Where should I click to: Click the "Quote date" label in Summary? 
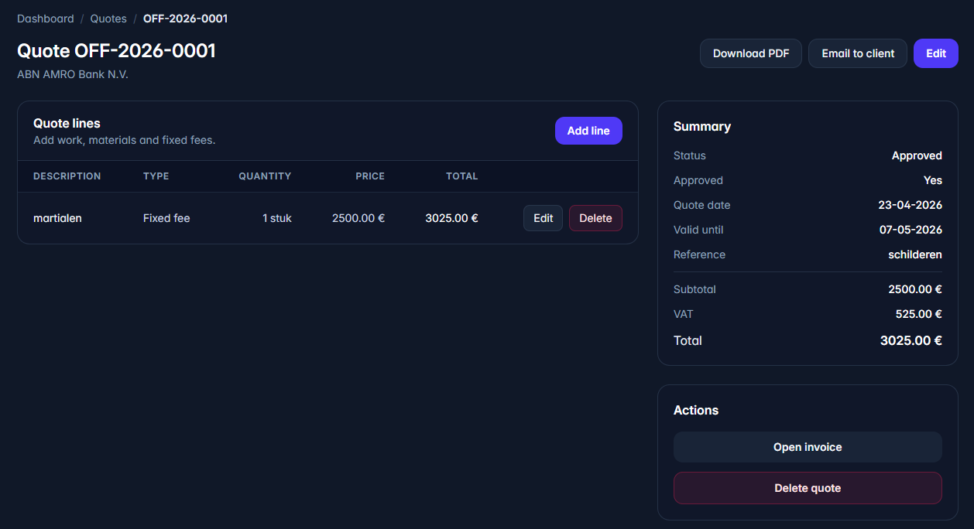point(702,205)
